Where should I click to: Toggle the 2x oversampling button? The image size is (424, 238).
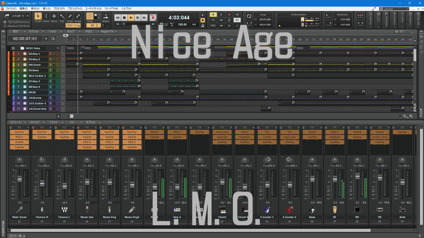tap(229, 26)
